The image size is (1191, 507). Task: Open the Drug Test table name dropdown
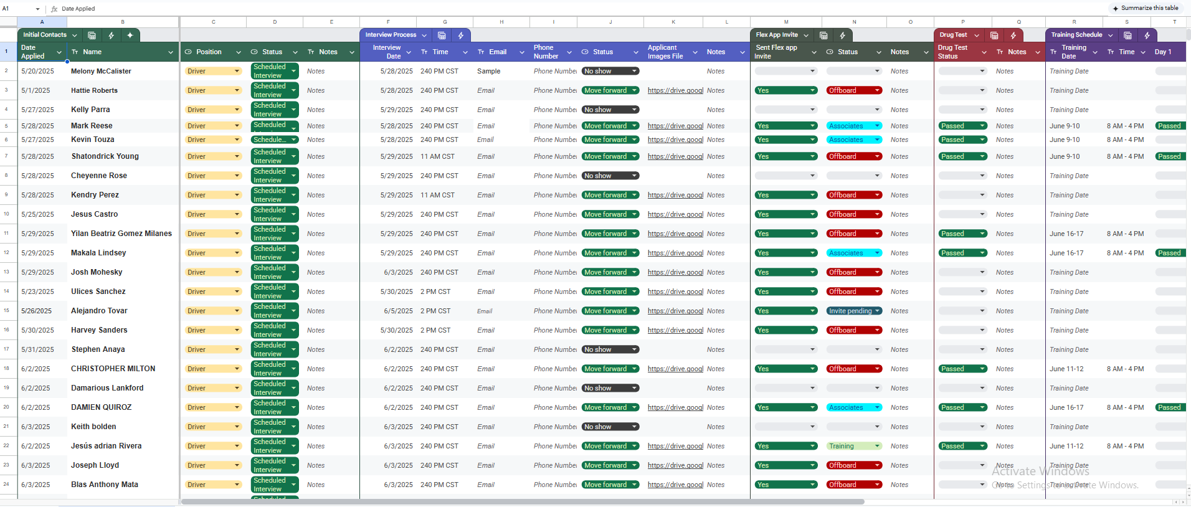(977, 36)
